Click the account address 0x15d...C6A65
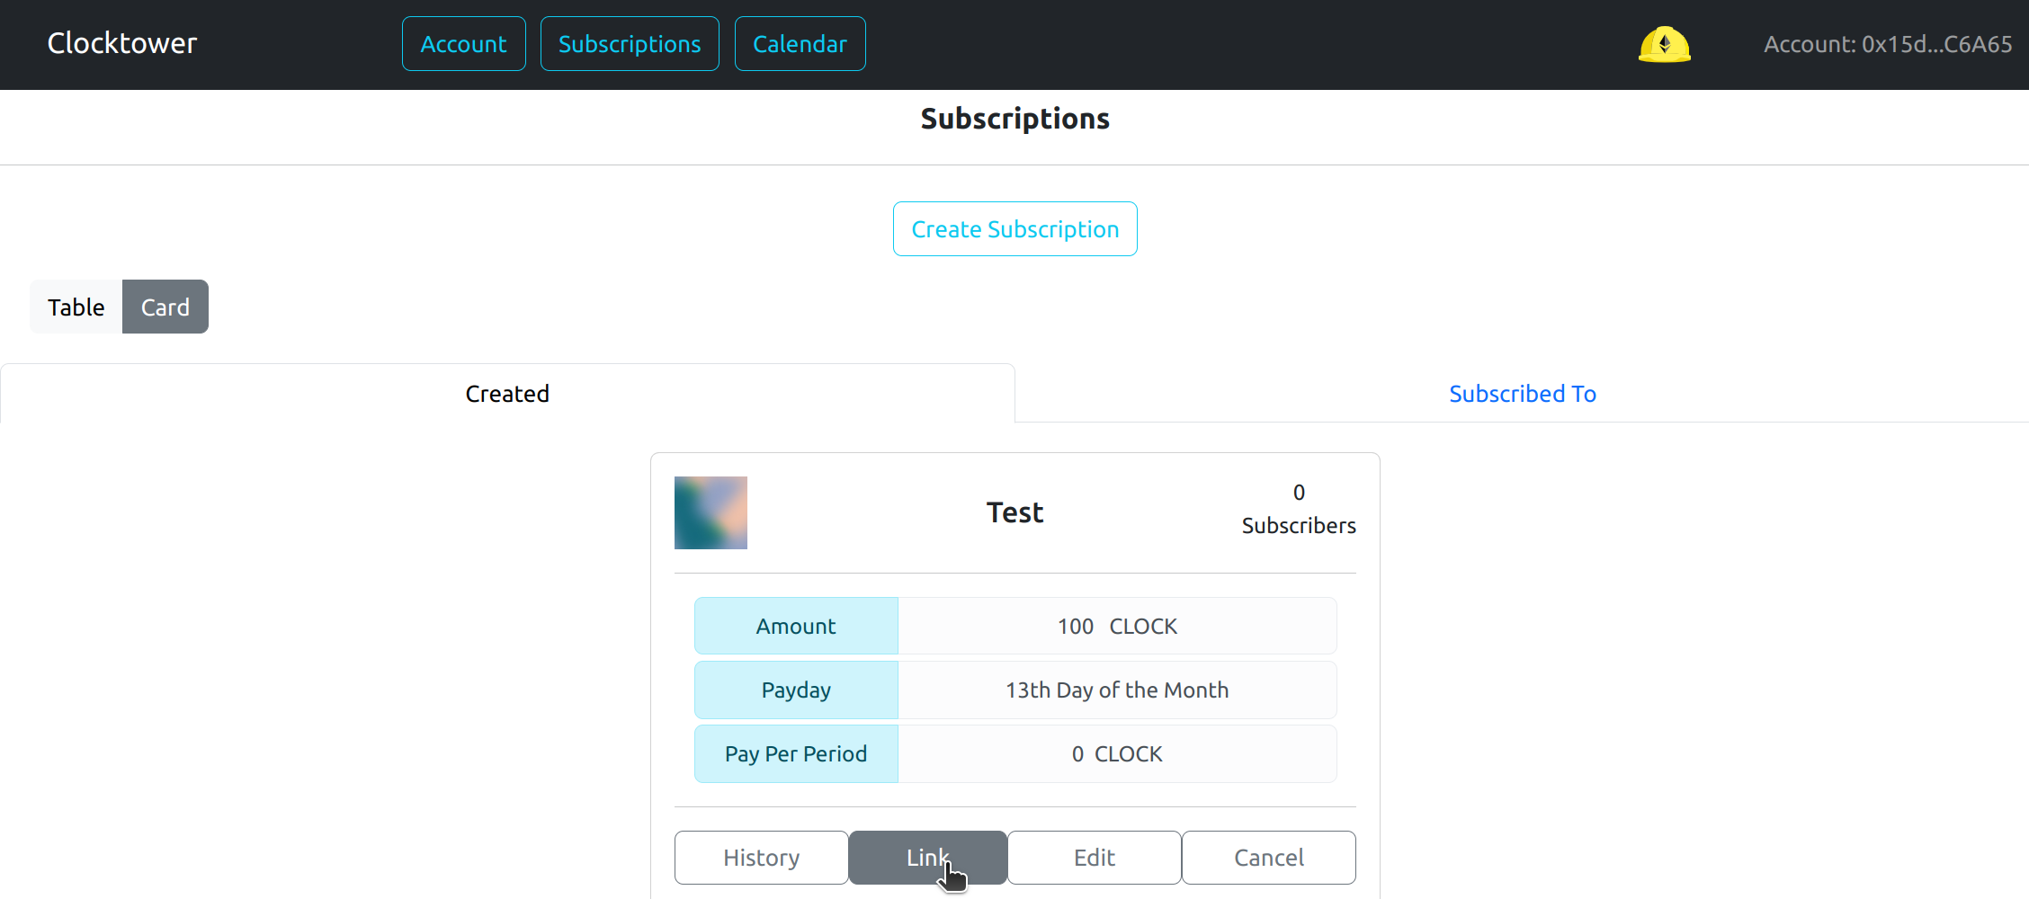Viewport: 2029px width, 899px height. [x=1887, y=44]
